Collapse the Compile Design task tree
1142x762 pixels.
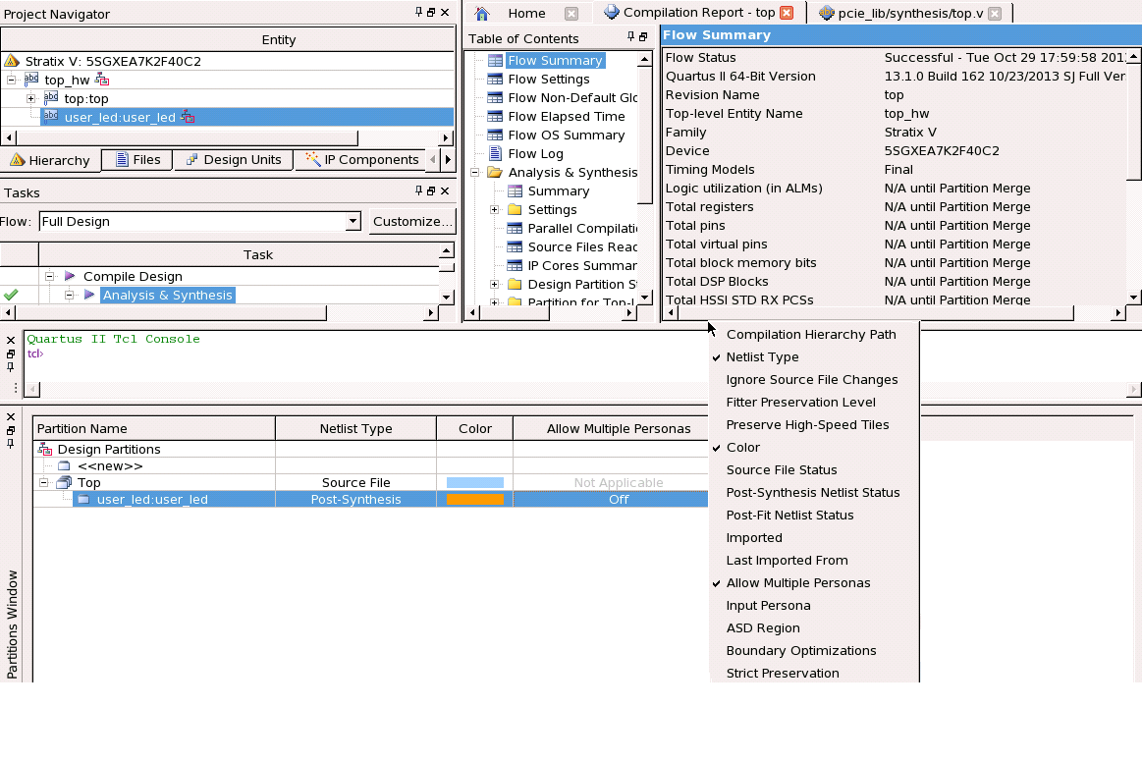point(49,277)
